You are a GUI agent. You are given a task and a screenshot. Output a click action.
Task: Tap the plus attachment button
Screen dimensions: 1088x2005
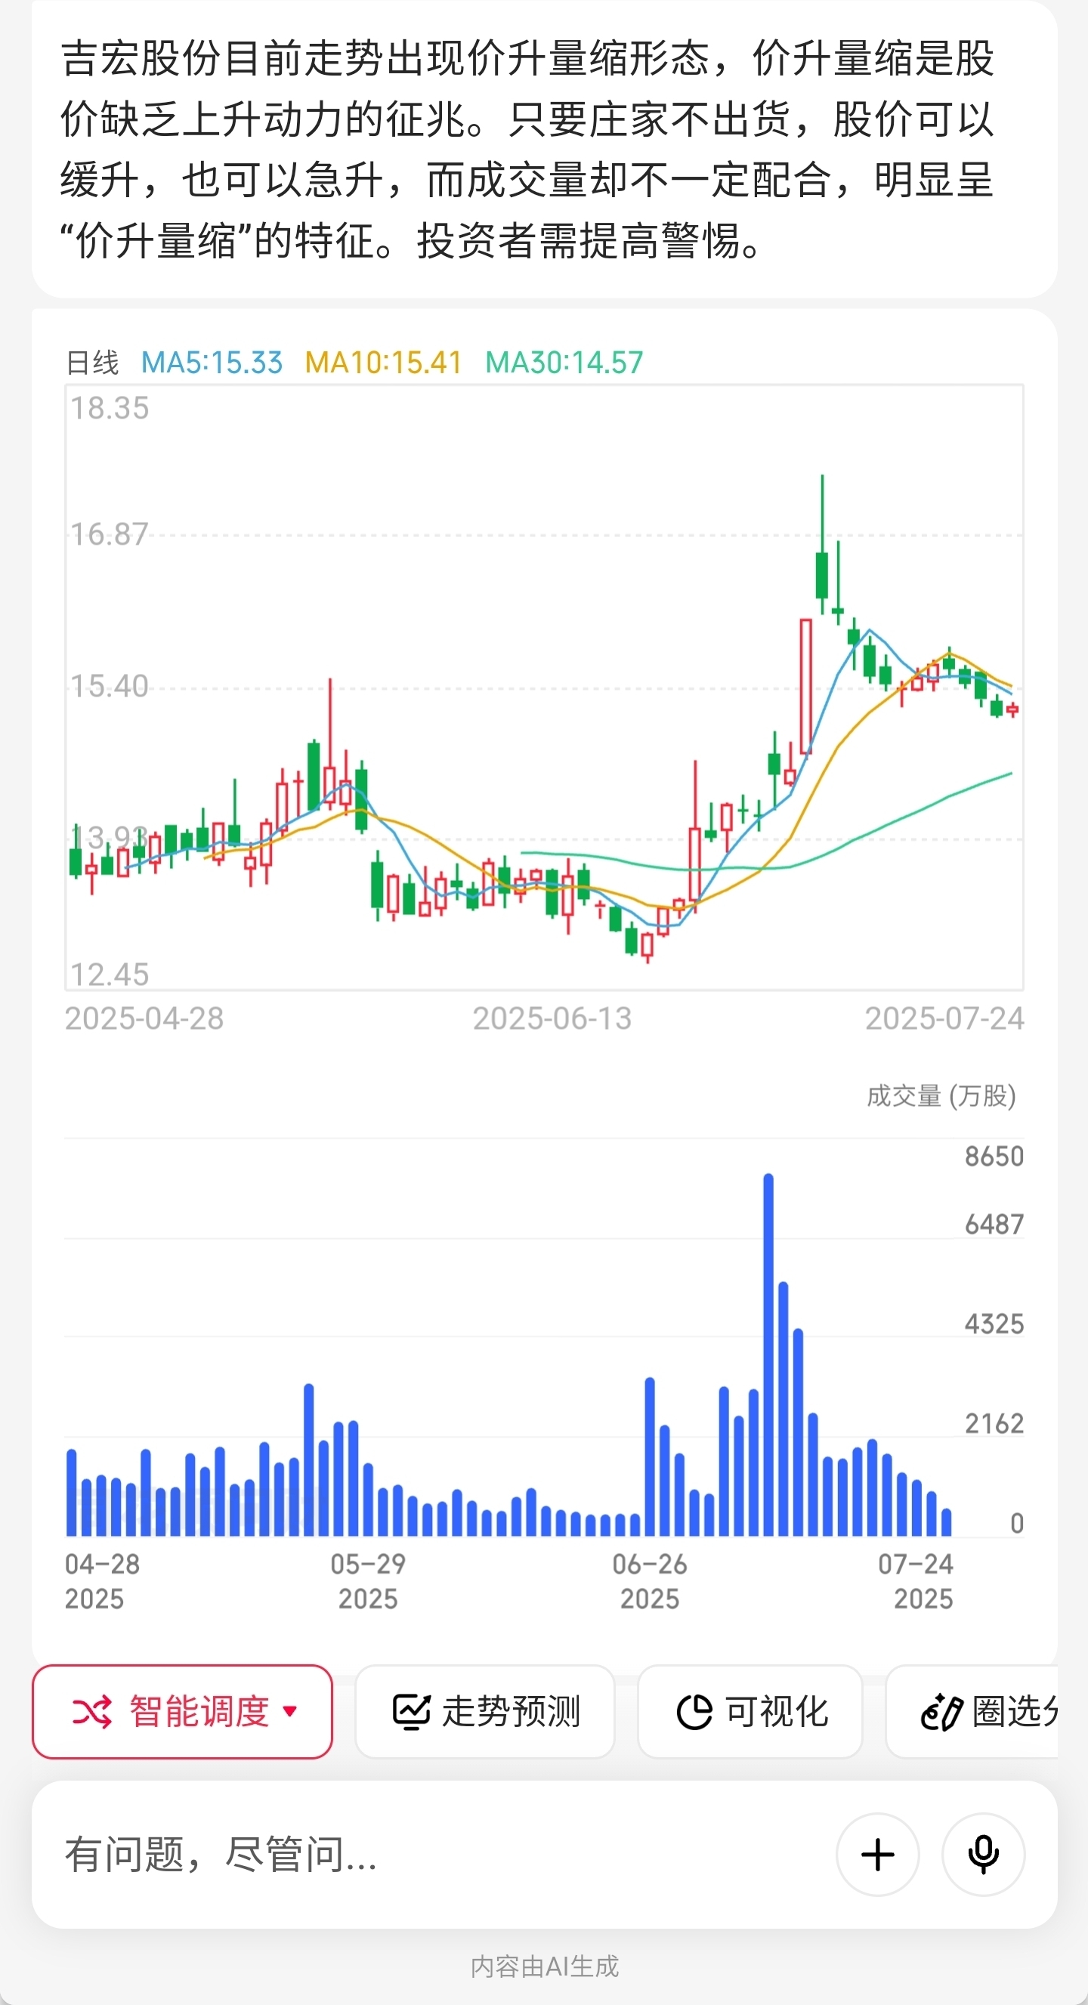point(878,1854)
